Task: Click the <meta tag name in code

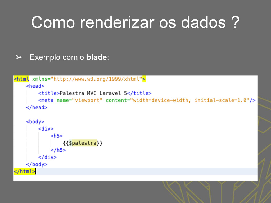Action: [x=46, y=100]
